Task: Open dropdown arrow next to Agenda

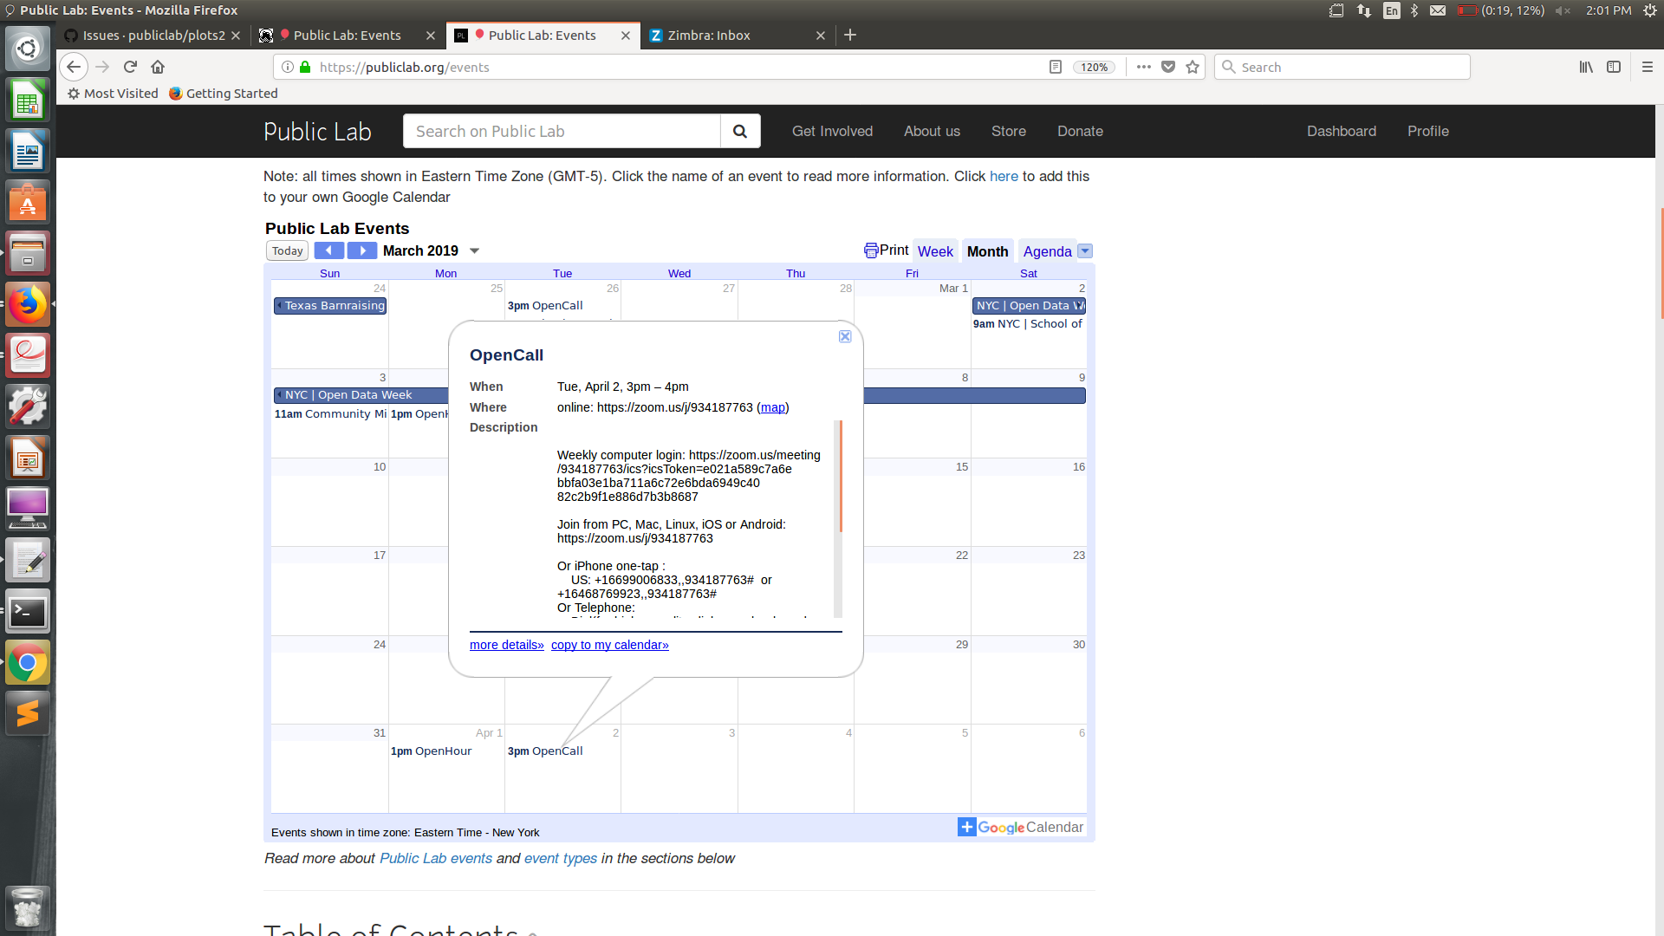Action: click(1085, 251)
